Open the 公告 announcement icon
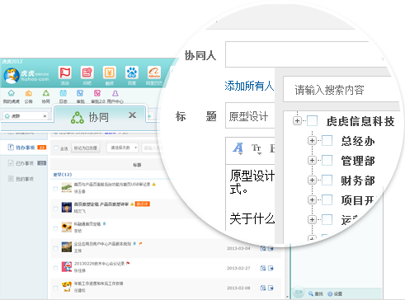405x300 pixels. click(x=29, y=93)
